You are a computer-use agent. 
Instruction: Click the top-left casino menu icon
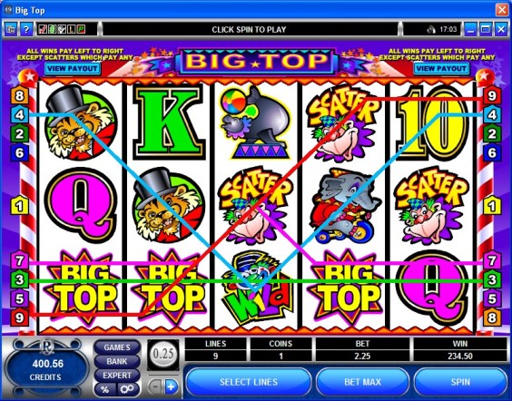(11, 29)
